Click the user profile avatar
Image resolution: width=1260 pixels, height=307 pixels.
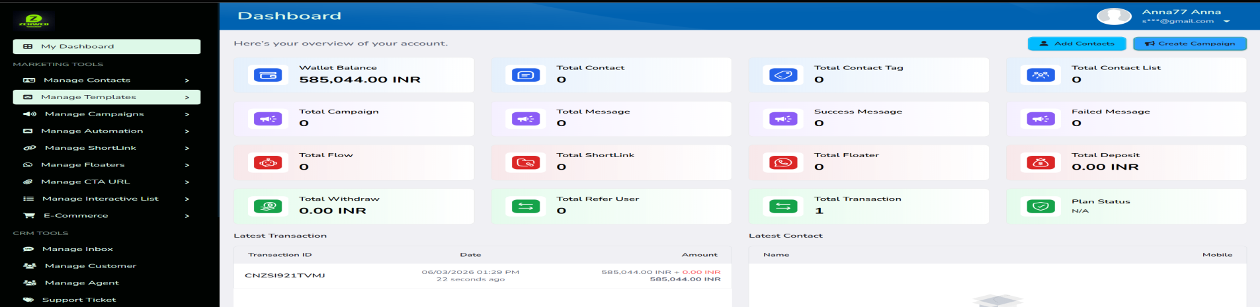1114,16
